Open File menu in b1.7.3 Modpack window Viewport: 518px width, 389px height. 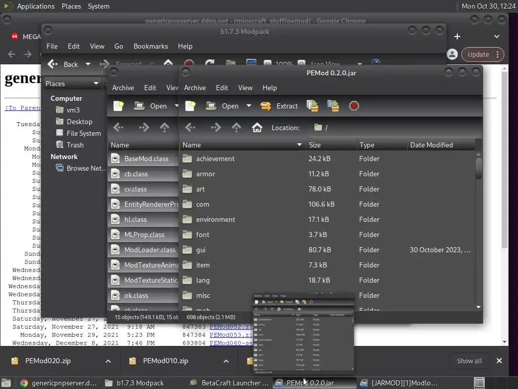click(x=52, y=46)
